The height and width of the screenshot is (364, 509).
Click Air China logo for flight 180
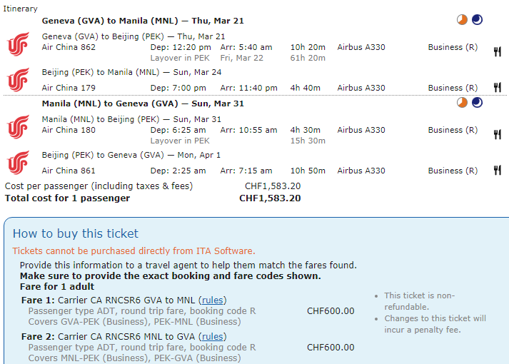click(x=17, y=126)
